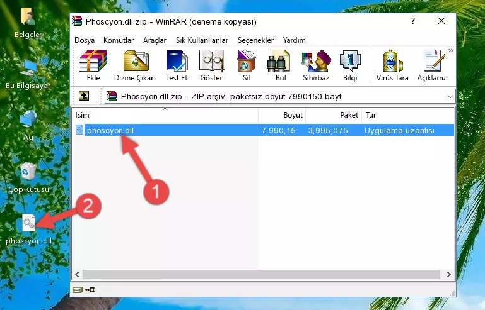
Task: Run Test Et on the archive
Action: click(177, 65)
